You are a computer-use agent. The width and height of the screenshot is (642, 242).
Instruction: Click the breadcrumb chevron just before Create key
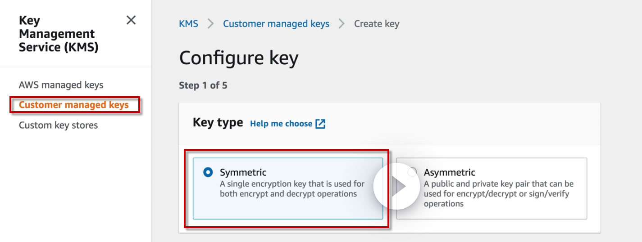tap(341, 24)
